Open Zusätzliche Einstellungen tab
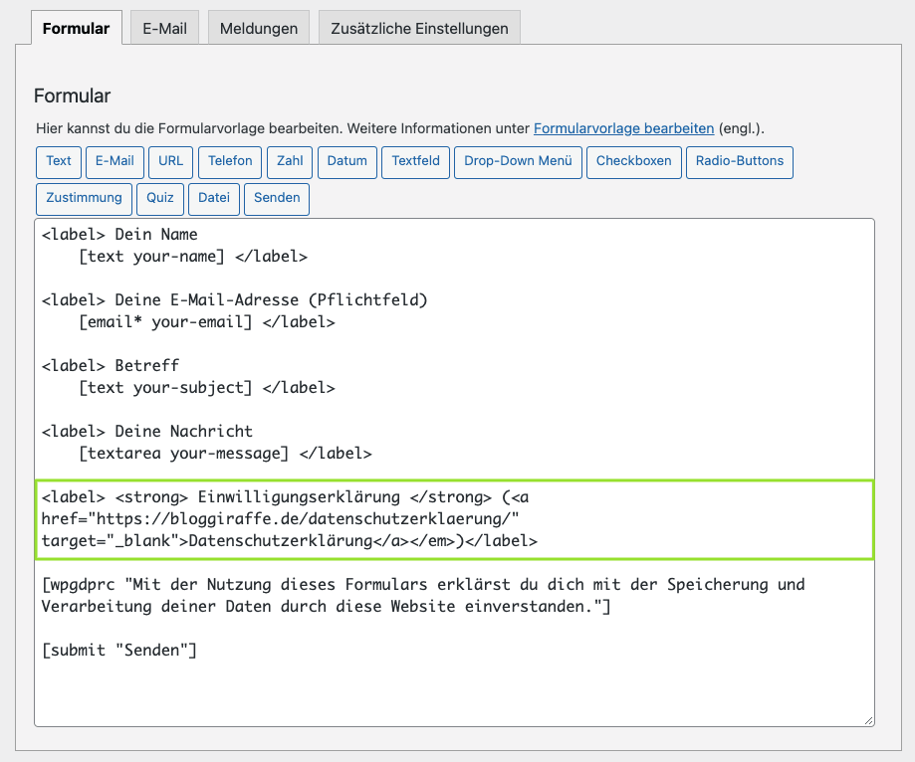Image resolution: width=915 pixels, height=762 pixels. [x=419, y=28]
